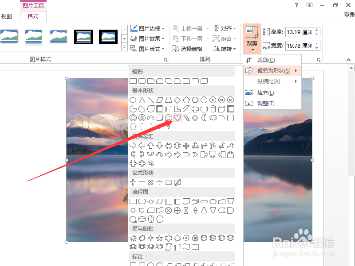Choose Fill (L) menu item
355x266 pixels.
click(272, 93)
